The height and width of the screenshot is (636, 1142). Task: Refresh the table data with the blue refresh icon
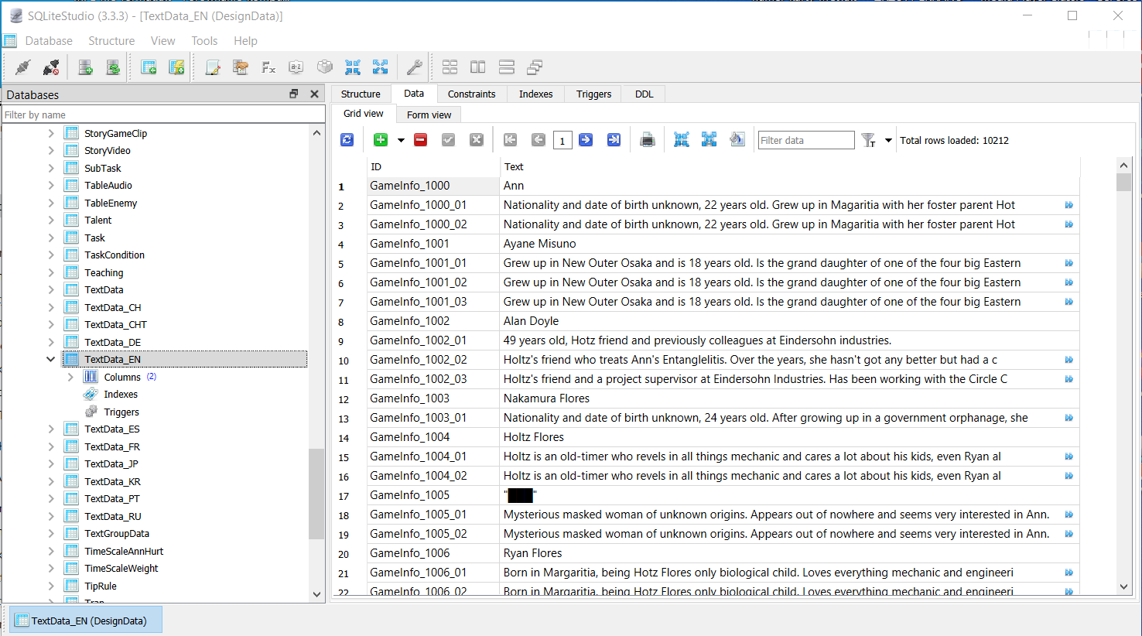(347, 140)
